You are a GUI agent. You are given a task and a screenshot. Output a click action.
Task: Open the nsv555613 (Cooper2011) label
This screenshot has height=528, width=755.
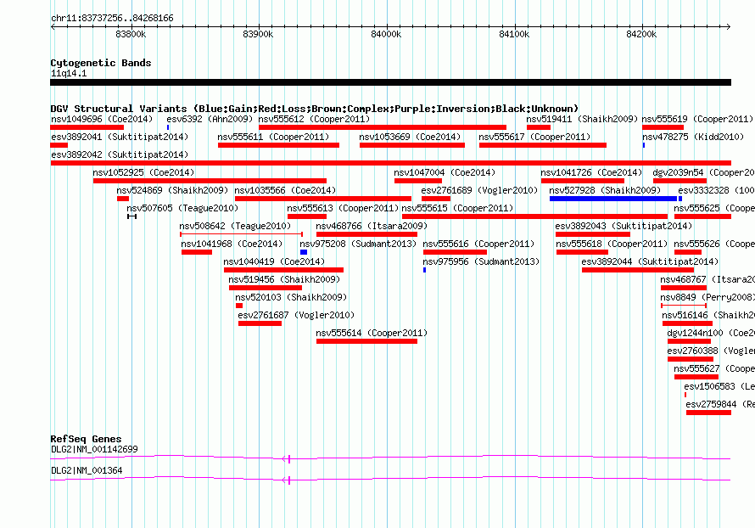(343, 208)
